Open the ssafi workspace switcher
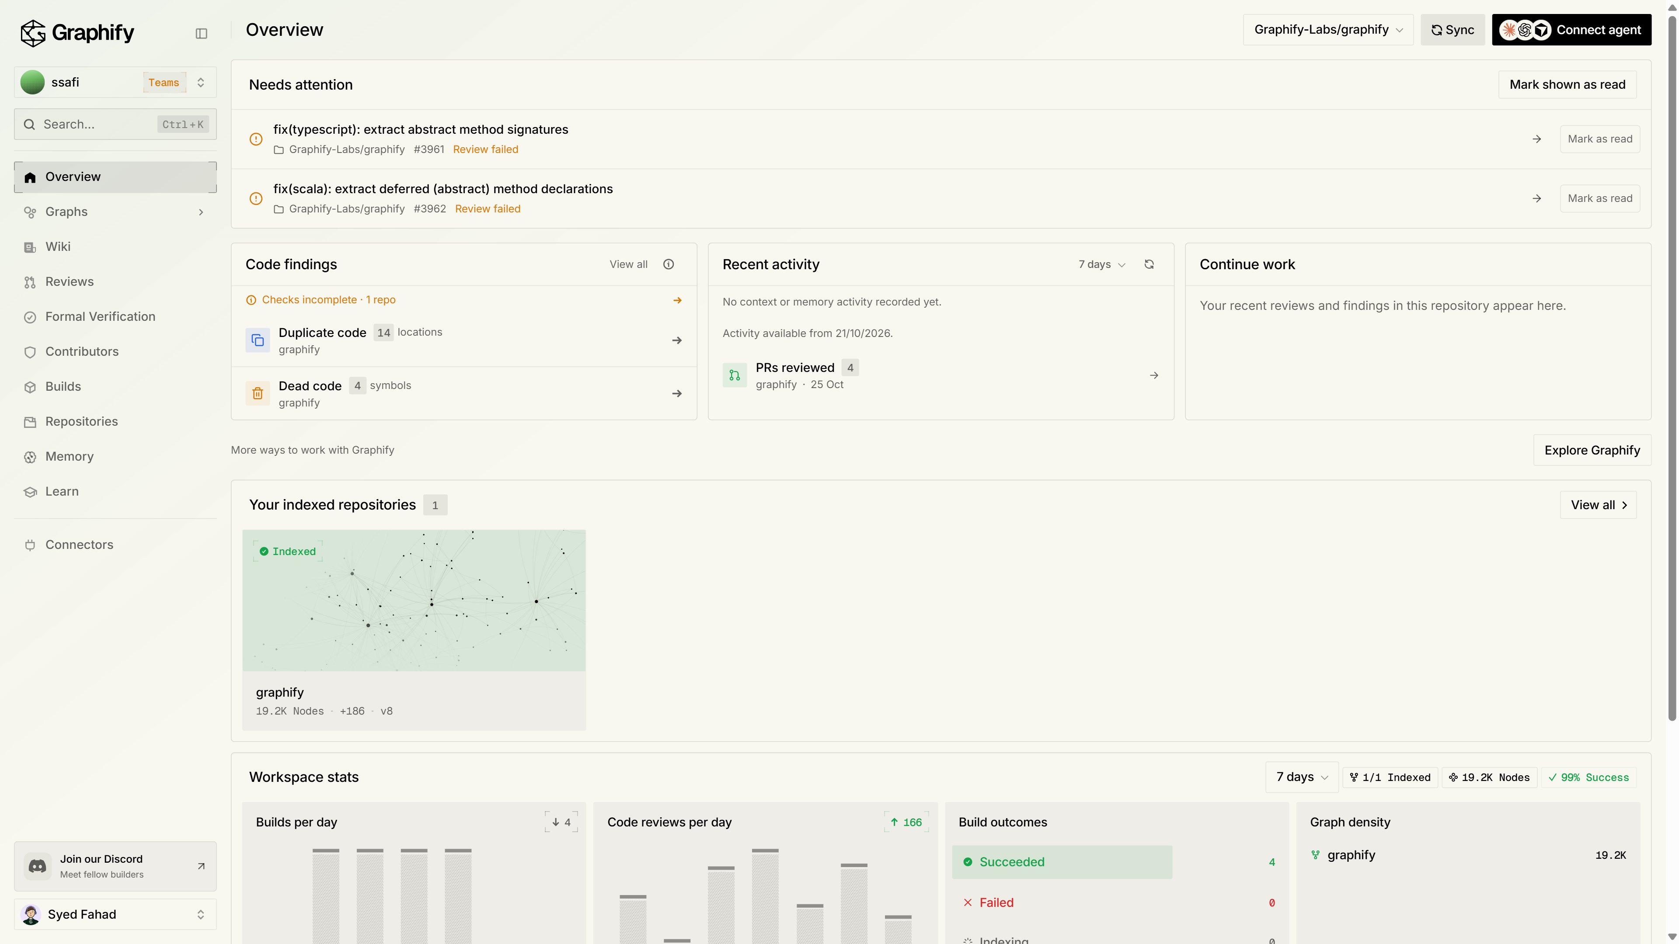Viewport: 1679px width, 944px height. (x=115, y=83)
